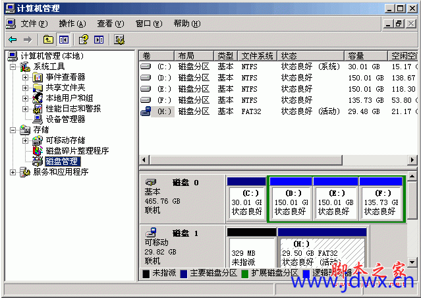Viewport: 421px width, 298px height.
Task: Click the FAT32 file system cell
Action: [251, 111]
